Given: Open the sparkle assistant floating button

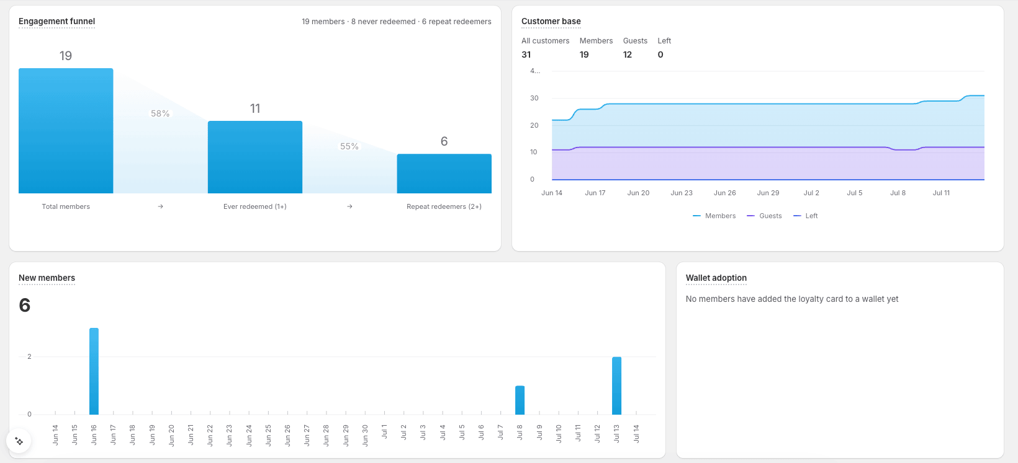Looking at the screenshot, I should (19, 441).
